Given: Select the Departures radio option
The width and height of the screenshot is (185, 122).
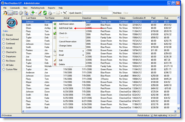Looking at the screenshot, I should click(x=9, y=56).
